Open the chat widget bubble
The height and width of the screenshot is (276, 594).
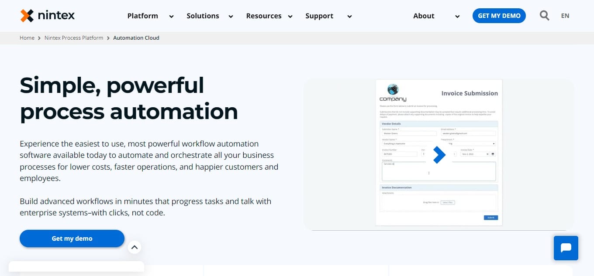(566, 248)
